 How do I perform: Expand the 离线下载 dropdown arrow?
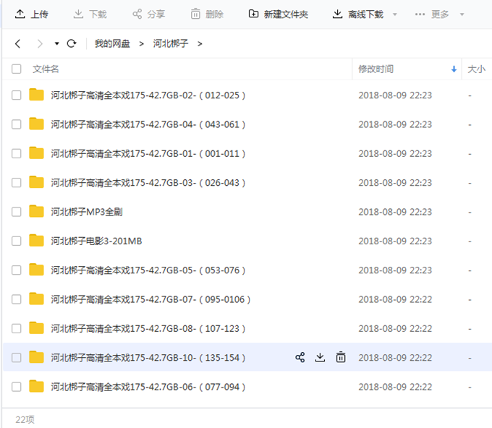click(x=395, y=14)
